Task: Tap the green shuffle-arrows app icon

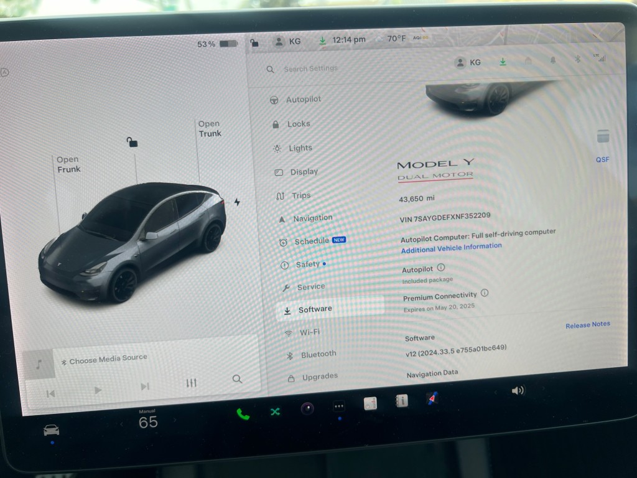Action: click(276, 412)
